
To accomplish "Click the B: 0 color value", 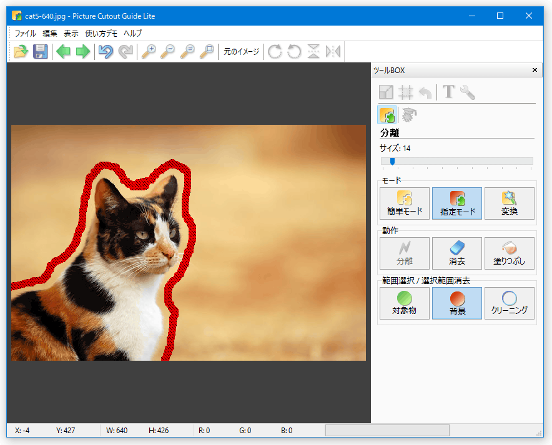I will (287, 431).
